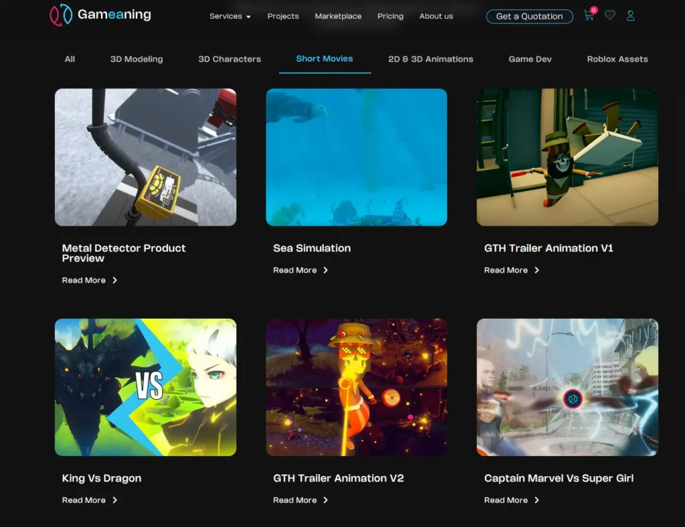Click the Gameaning logo

pyautogui.click(x=100, y=15)
